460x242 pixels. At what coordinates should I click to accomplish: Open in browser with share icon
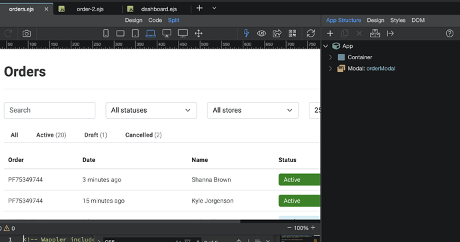[x=277, y=33]
